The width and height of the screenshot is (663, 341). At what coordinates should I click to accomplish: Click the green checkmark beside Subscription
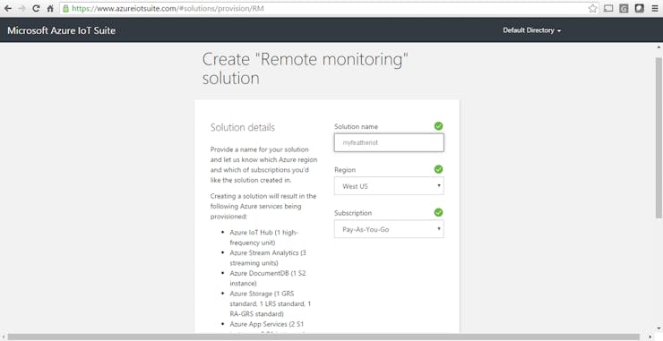[438, 212]
